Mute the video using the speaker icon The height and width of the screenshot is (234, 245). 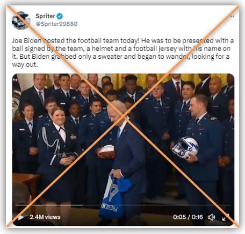pos(211,217)
